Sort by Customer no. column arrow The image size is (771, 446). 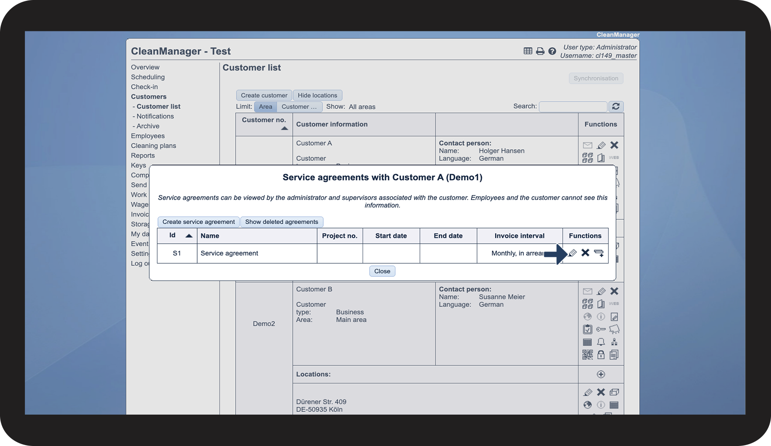click(284, 128)
